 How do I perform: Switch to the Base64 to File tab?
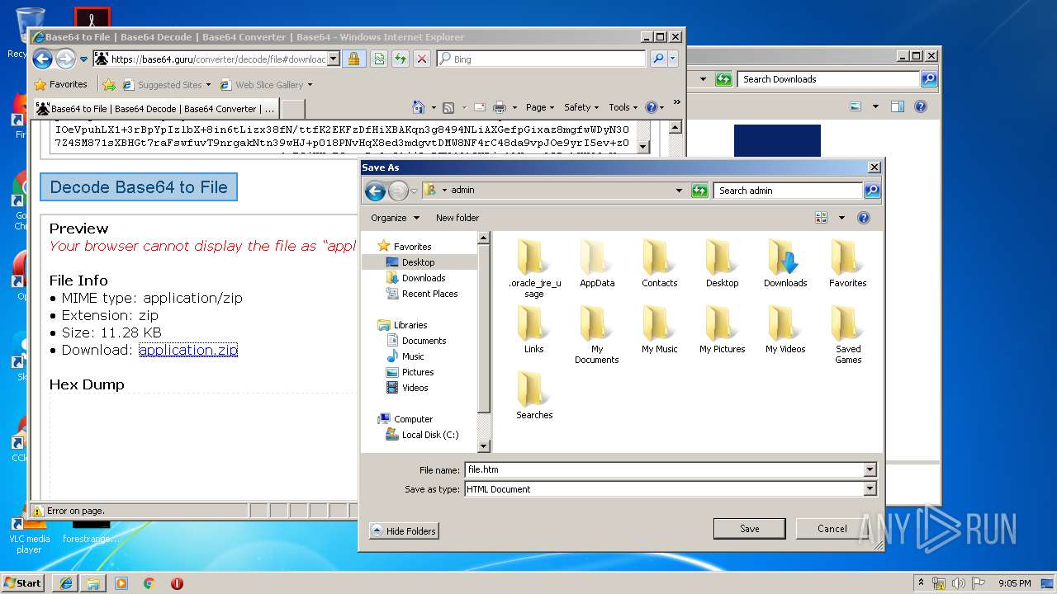tap(156, 108)
